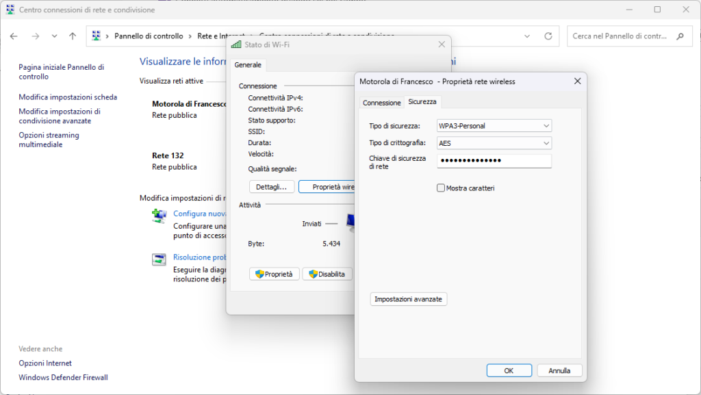Click the Proprietà wireless button
This screenshot has width=701, height=395.
click(x=327, y=187)
